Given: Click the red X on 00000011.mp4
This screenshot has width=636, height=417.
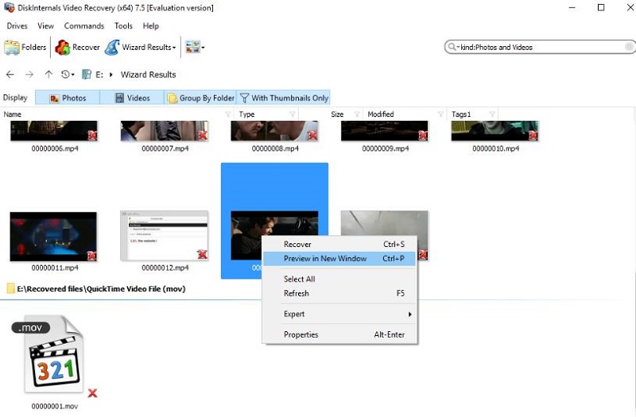Looking at the screenshot, I should 92,256.
